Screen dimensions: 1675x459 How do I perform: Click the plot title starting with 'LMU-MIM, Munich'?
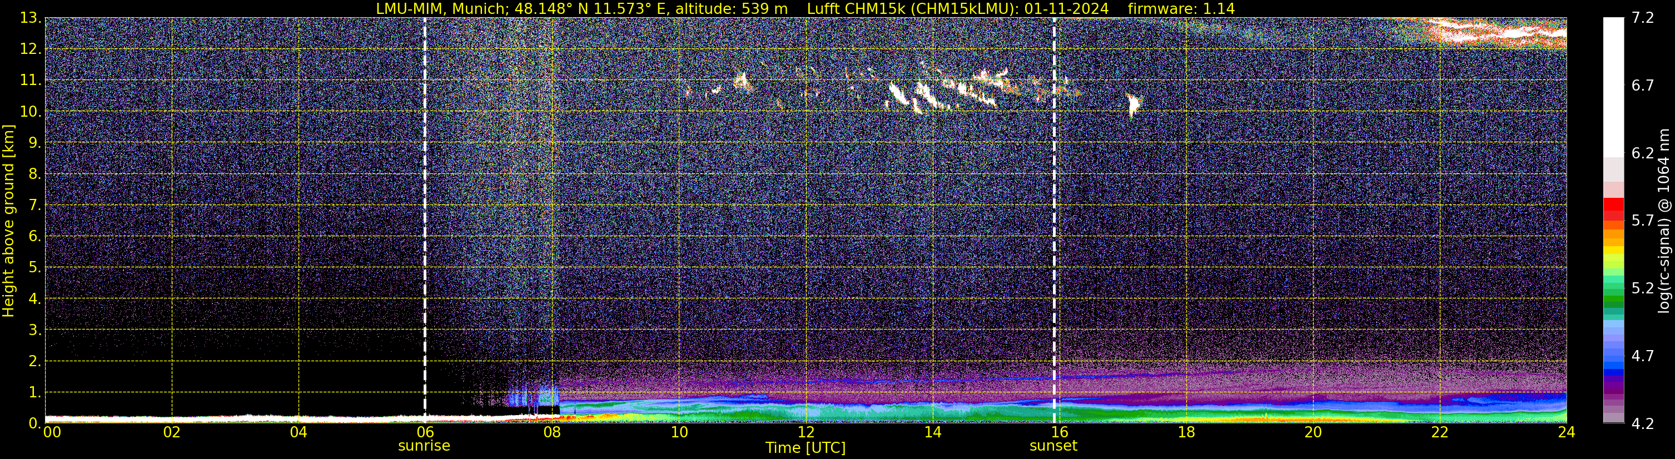pos(805,8)
